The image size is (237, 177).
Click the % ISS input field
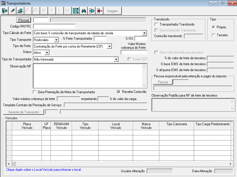[141, 39]
